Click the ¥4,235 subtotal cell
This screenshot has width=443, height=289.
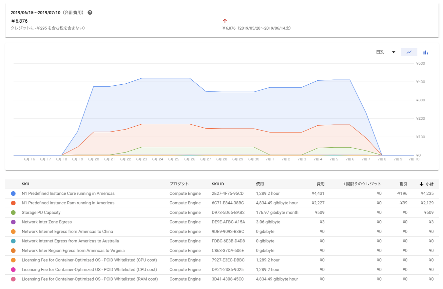click(427, 194)
